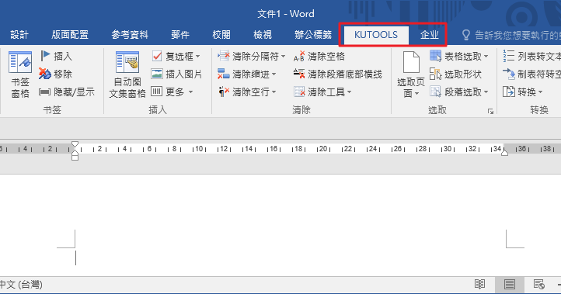The height and width of the screenshot is (294, 561).
Task: Switch to the 辦公標籤 tab
Action: click(x=313, y=35)
